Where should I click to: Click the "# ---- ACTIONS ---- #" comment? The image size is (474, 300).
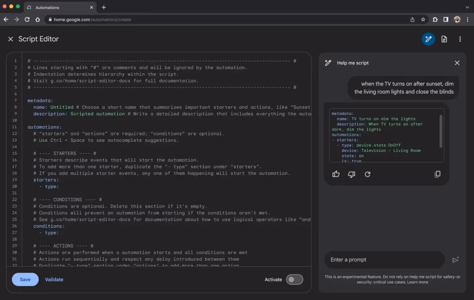point(63,246)
